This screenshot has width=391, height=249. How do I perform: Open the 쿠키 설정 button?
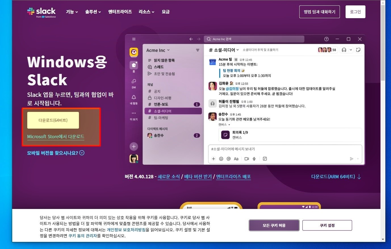[327, 225]
